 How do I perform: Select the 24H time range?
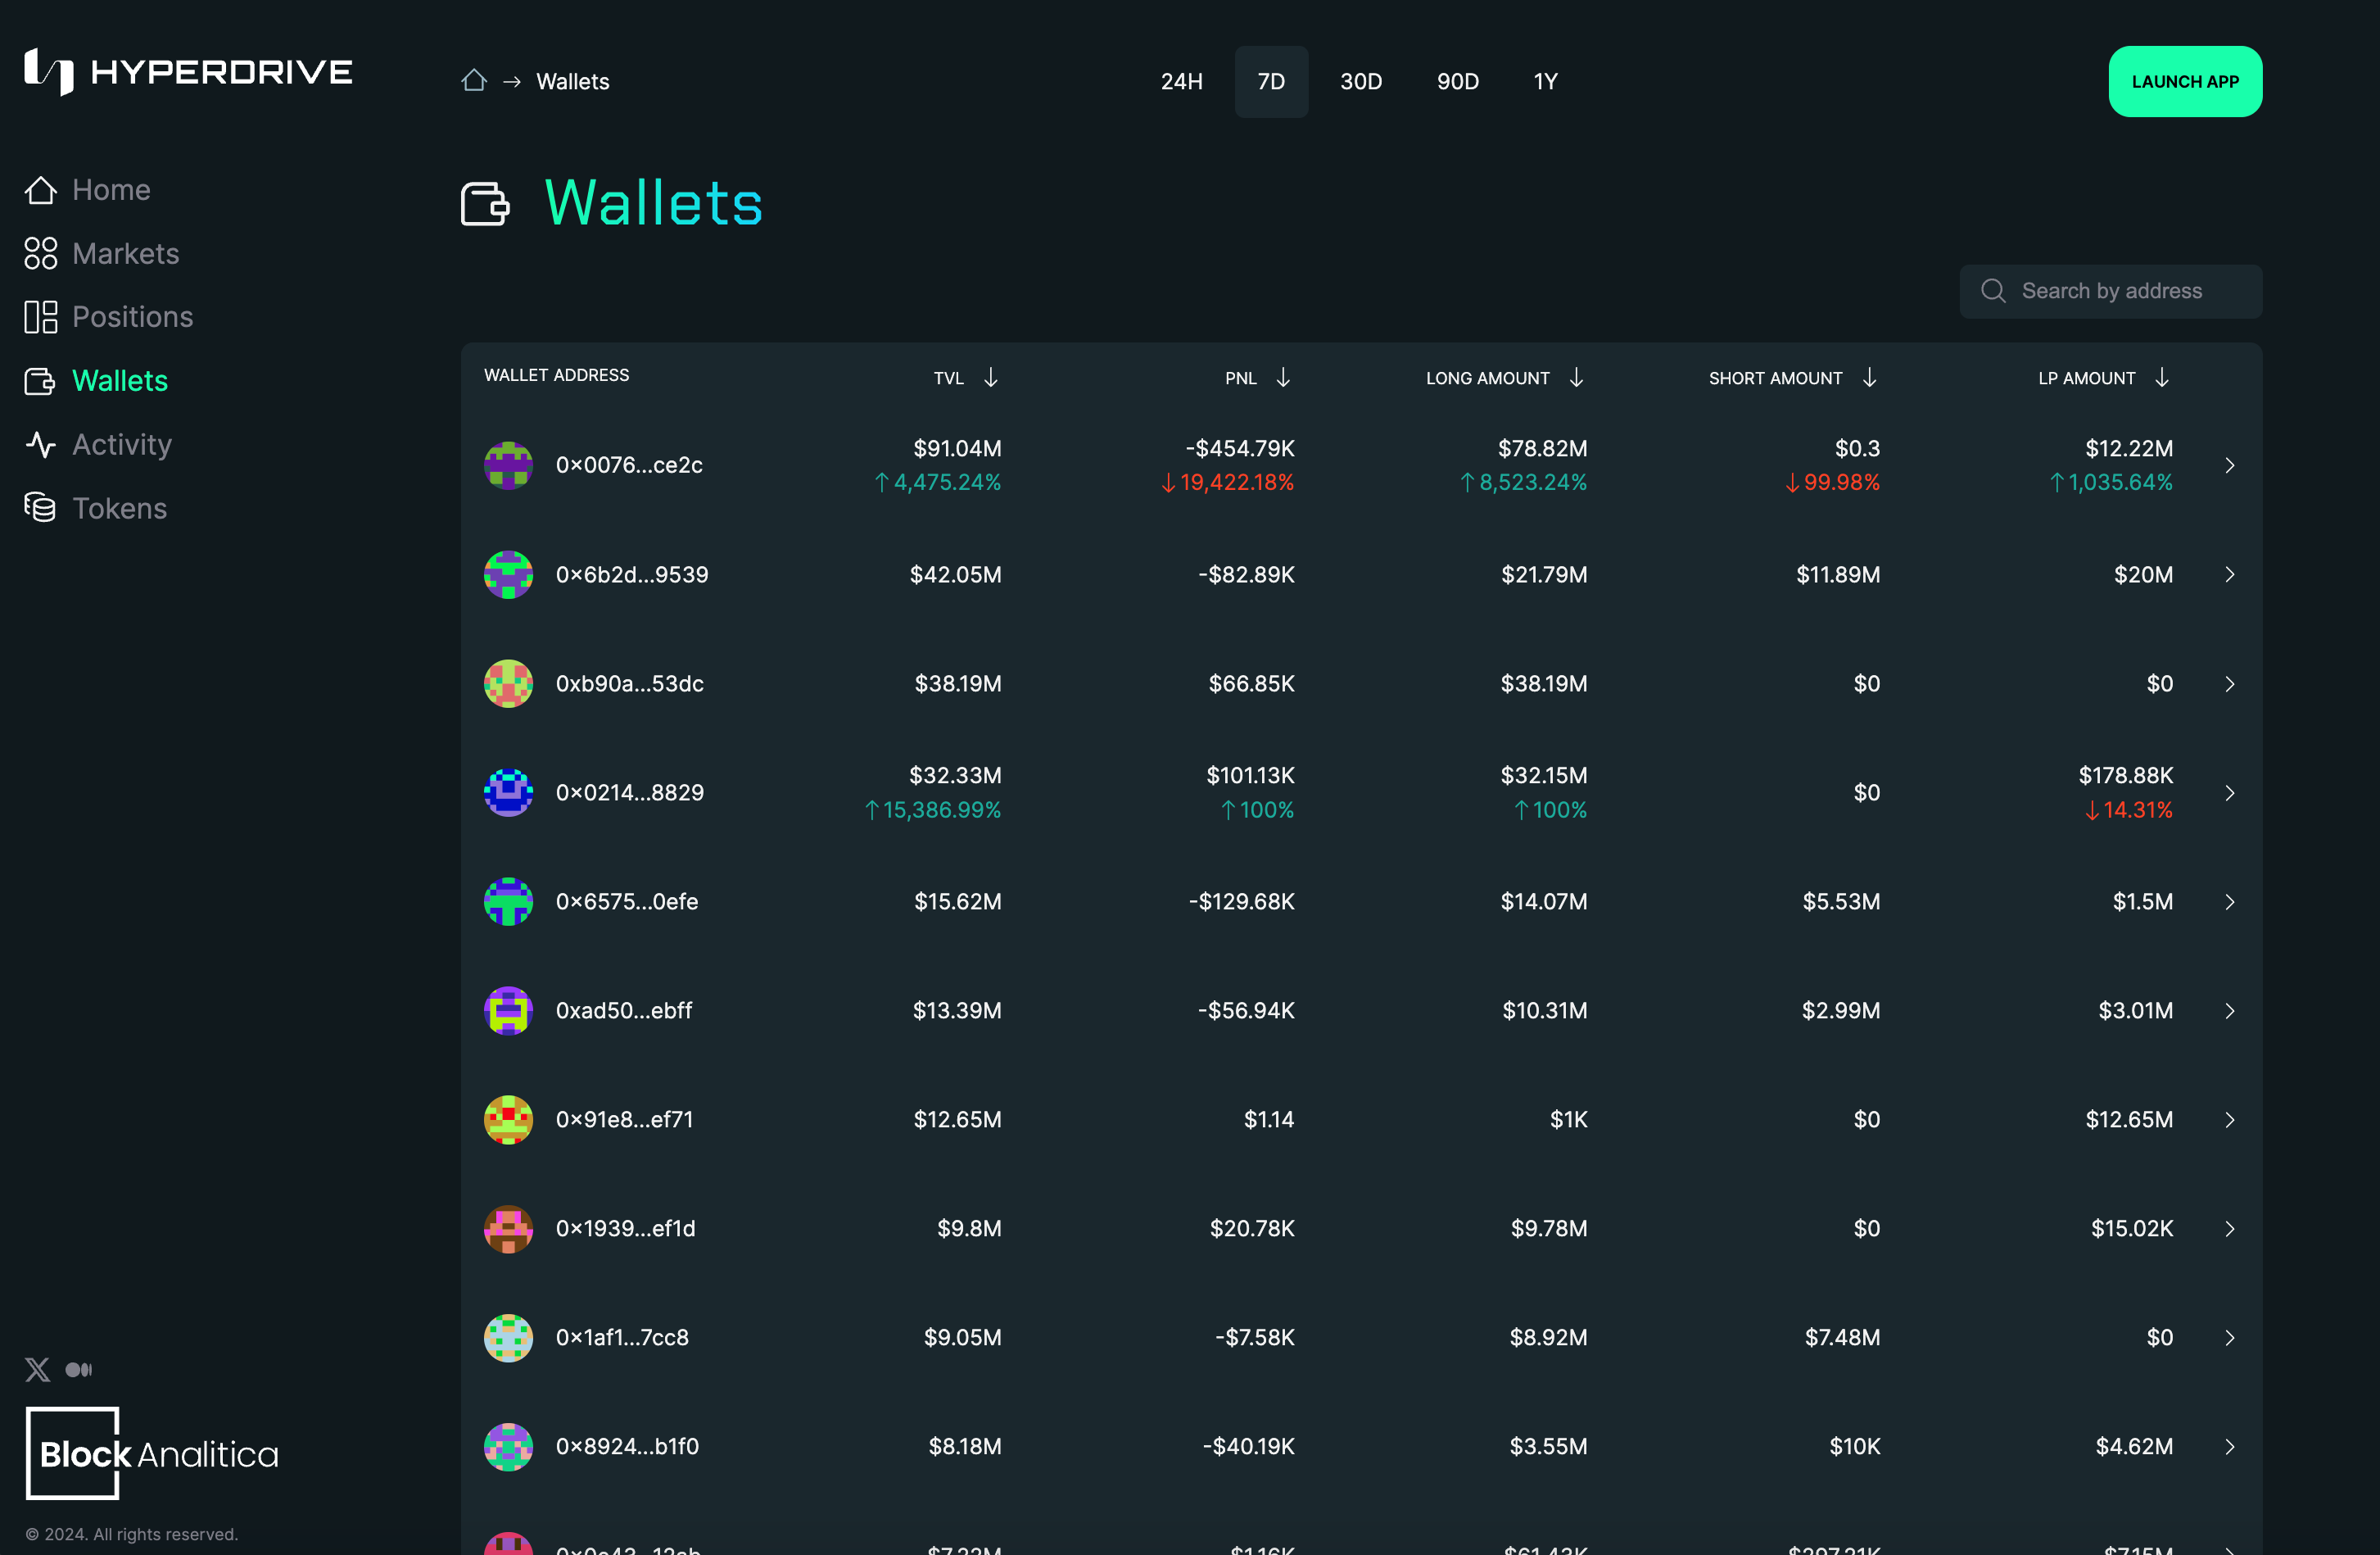coord(1181,82)
